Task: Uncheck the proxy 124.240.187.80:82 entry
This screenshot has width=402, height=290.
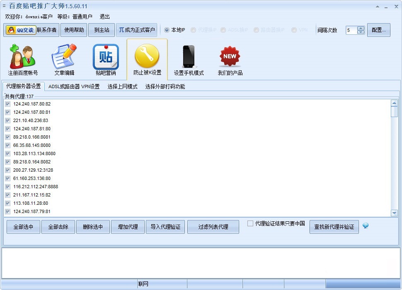Action: tap(7, 104)
